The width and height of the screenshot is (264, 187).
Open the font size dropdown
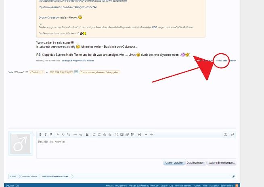point(63,134)
